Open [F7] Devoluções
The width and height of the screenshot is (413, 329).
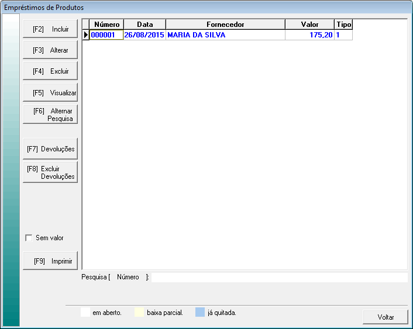(x=50, y=149)
